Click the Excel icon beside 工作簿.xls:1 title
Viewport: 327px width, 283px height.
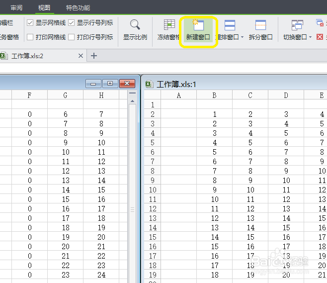click(x=149, y=84)
